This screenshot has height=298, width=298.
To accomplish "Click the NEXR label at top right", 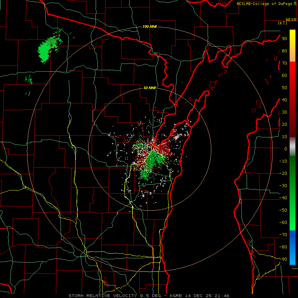I will tap(291, 20).
